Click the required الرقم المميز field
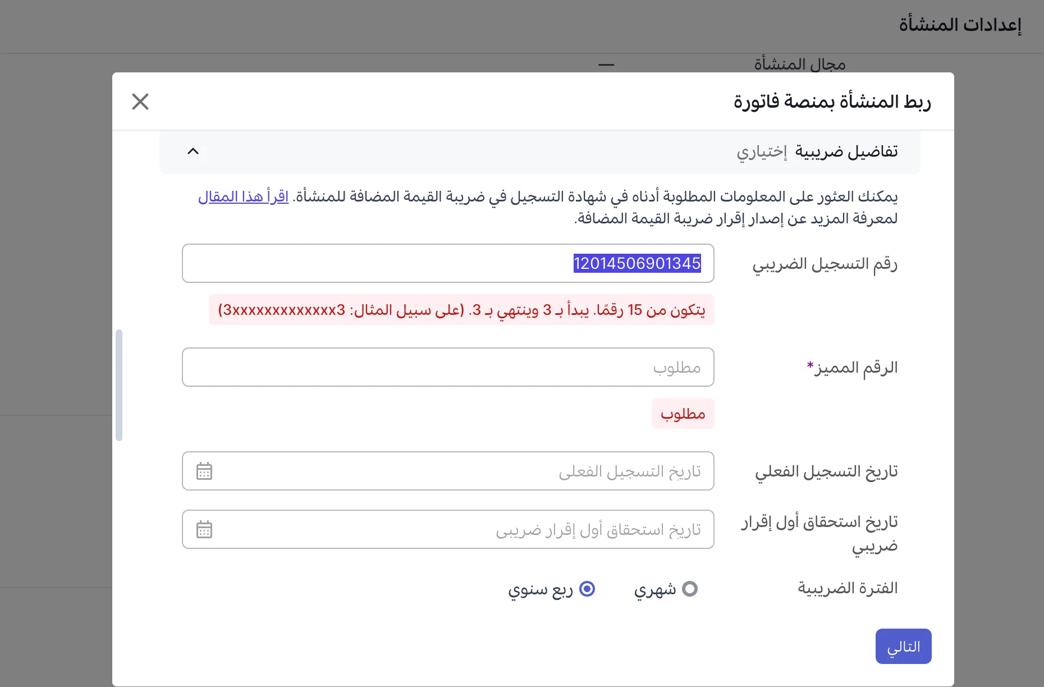This screenshot has height=687, width=1044. [447, 367]
